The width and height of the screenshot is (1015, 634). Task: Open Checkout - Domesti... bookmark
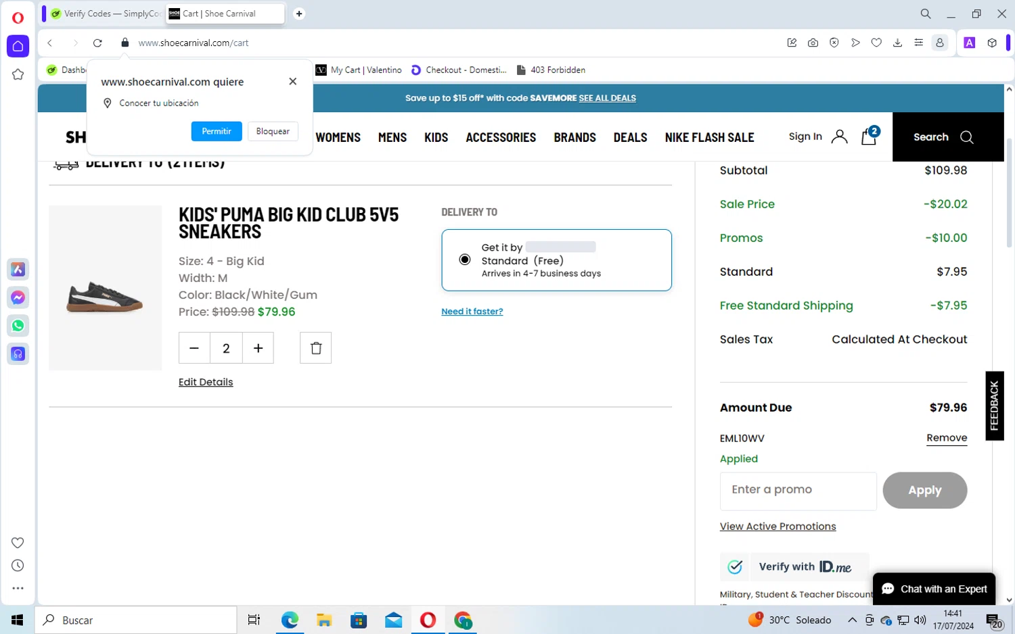(x=459, y=70)
